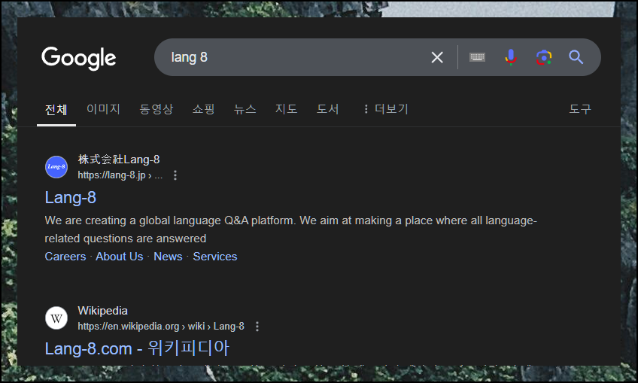Switch to the 동영상 tab
638x383 pixels.
[156, 109]
